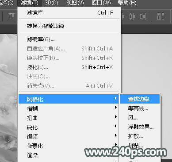Open 滤镜库(G)... dialog
Screen dimensions: 172x162
click(69, 39)
